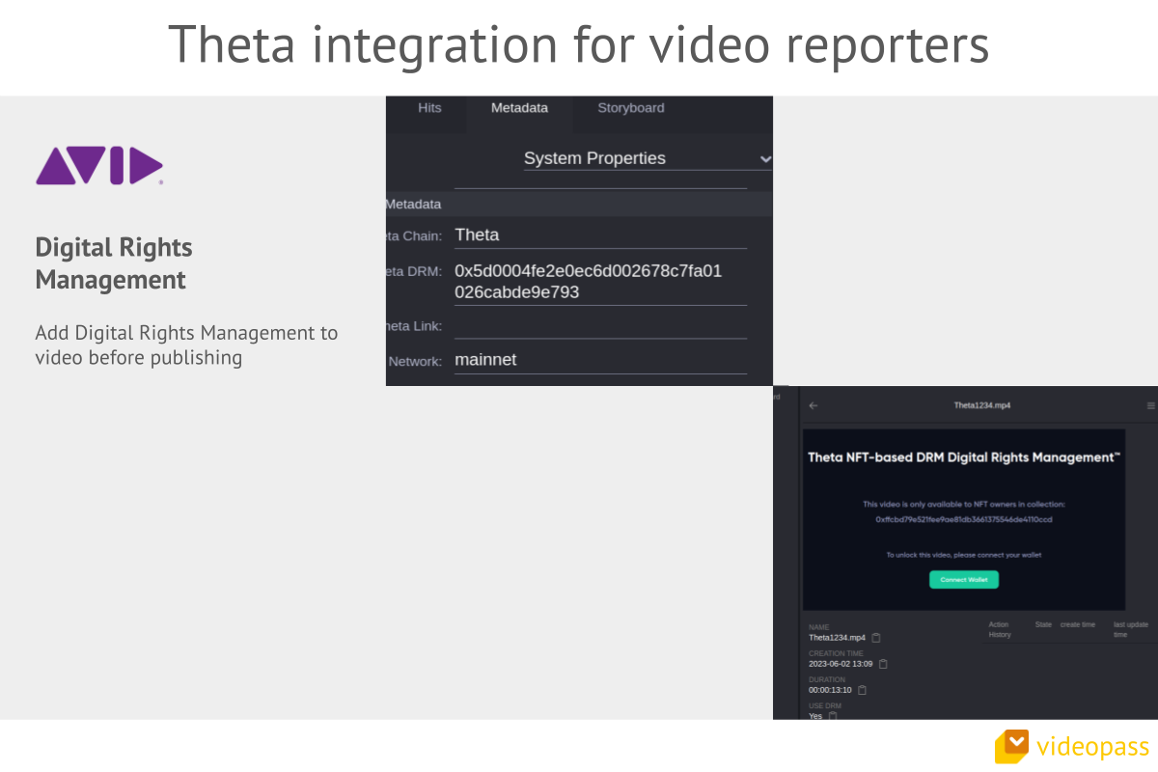Screen dimensions: 1158x772
Task: Copy the NAME value Theta1234.mp4
Action: 876,638
